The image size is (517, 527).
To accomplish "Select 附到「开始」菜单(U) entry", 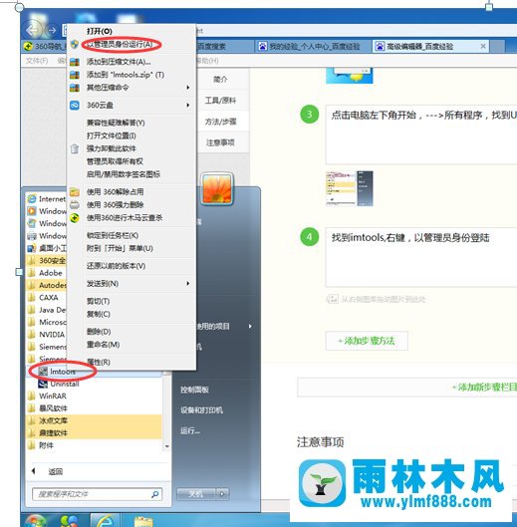I will [x=120, y=248].
